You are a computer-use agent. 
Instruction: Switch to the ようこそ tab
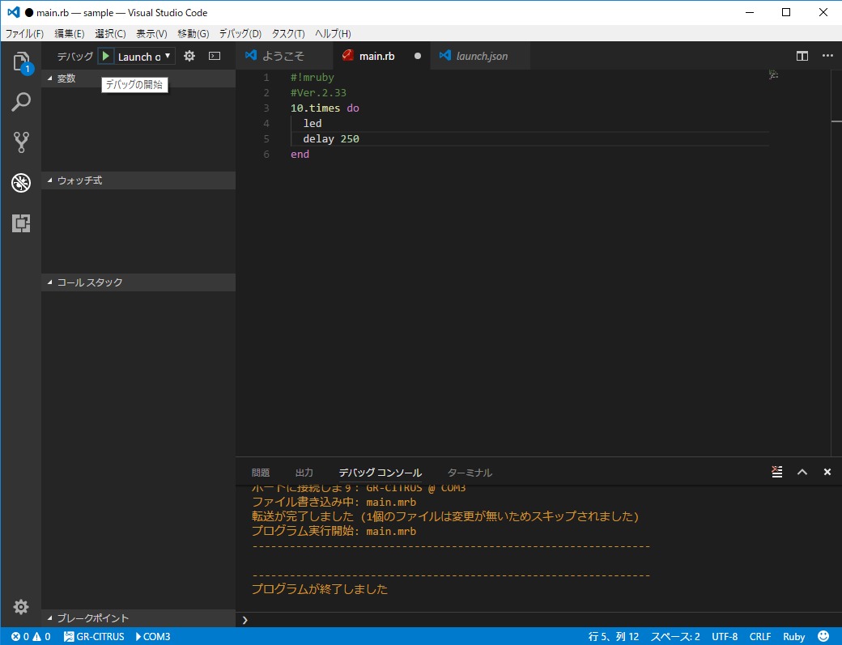point(285,56)
